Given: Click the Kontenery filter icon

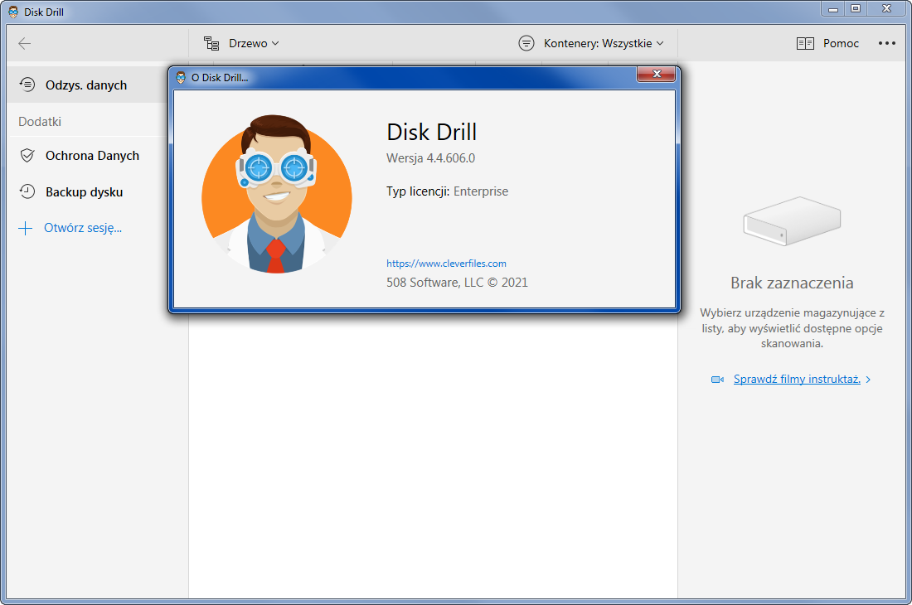Looking at the screenshot, I should (526, 44).
